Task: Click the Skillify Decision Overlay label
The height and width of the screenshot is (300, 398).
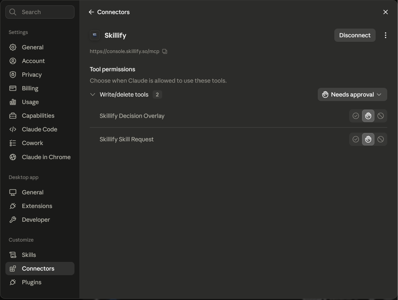Action: click(132, 116)
